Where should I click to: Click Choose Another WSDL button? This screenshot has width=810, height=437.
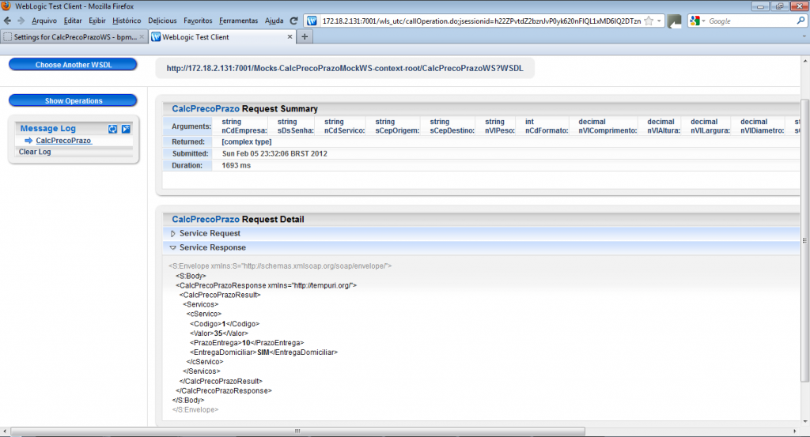pos(73,65)
